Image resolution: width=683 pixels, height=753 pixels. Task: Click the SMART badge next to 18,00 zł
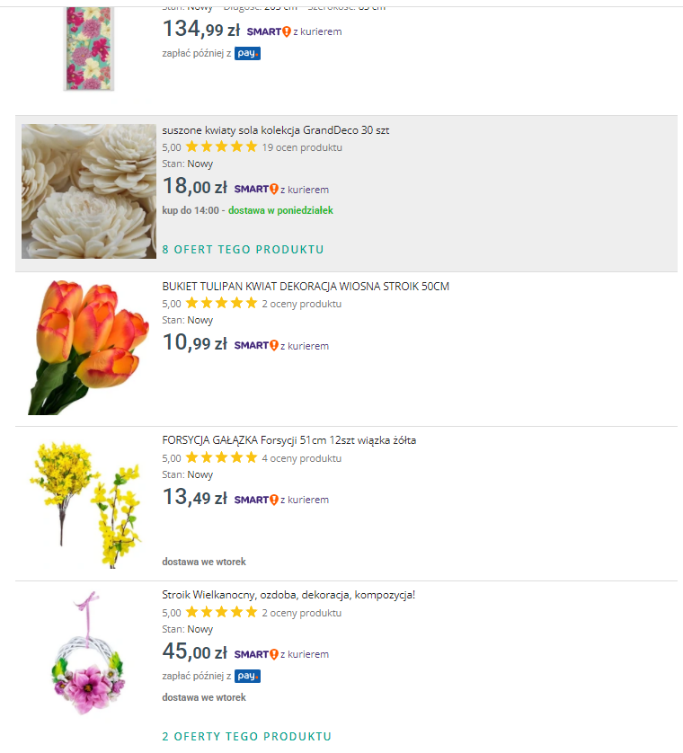tap(256, 190)
